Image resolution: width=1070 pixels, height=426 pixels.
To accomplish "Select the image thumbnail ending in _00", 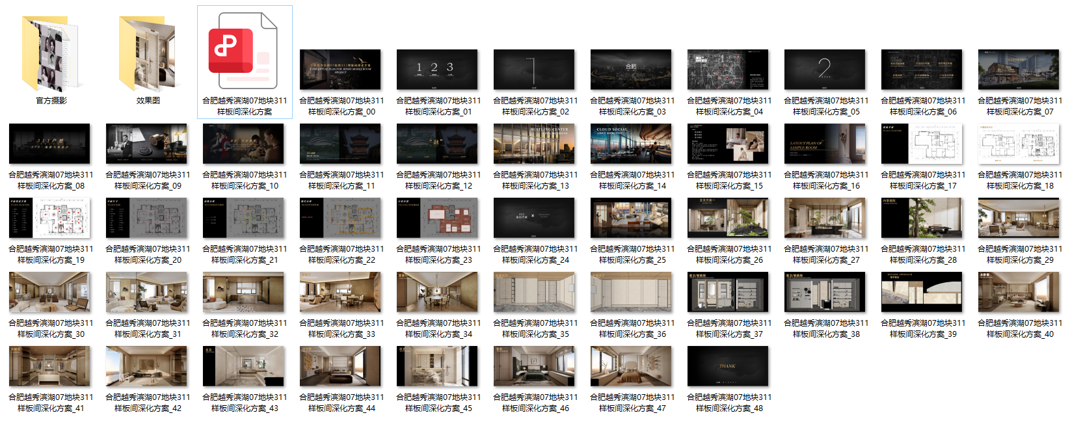I will pyautogui.click(x=340, y=70).
